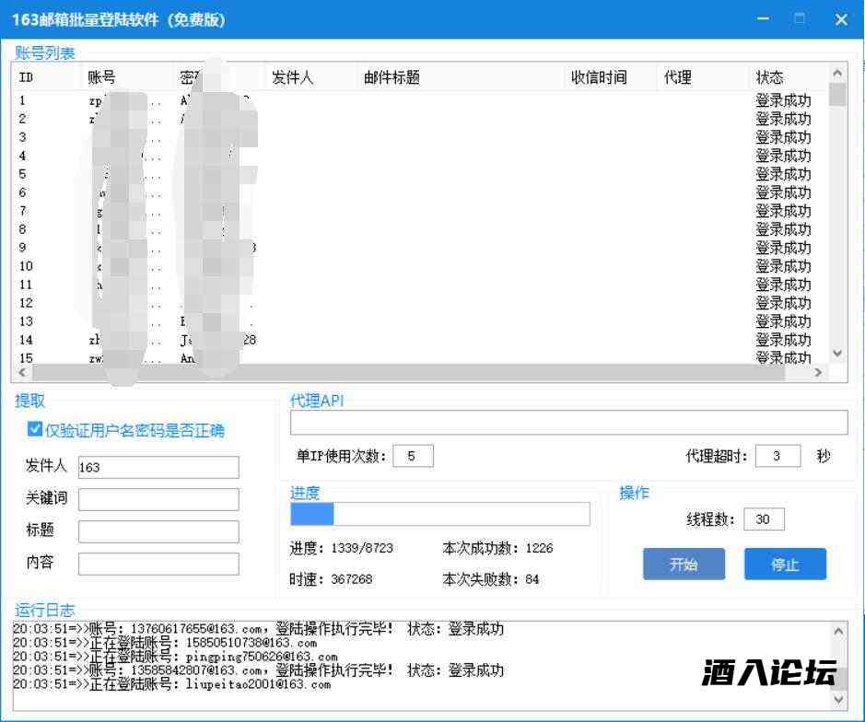
Task: Select account row with ID 1
Action: click(420, 101)
